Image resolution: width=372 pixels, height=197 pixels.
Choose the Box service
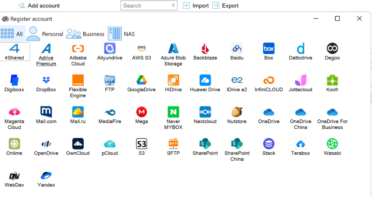(269, 52)
